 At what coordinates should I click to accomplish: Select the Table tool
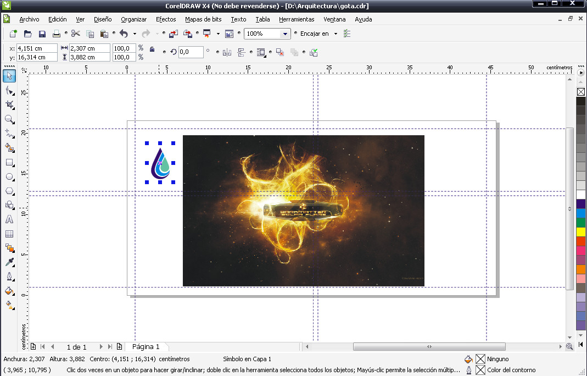pos(9,234)
